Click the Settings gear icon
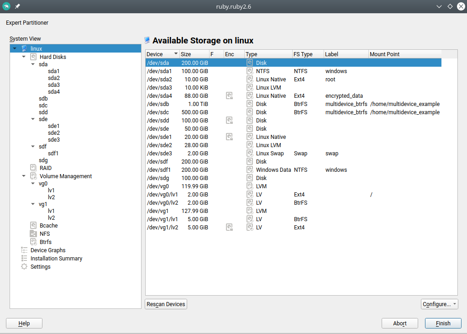The width and height of the screenshot is (467, 334). tap(24, 266)
